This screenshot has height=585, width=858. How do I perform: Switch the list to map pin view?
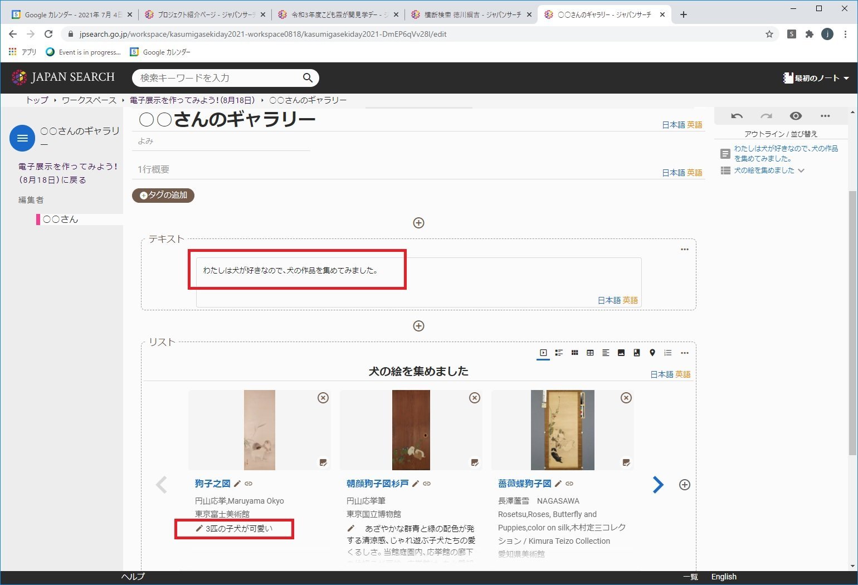click(x=652, y=353)
